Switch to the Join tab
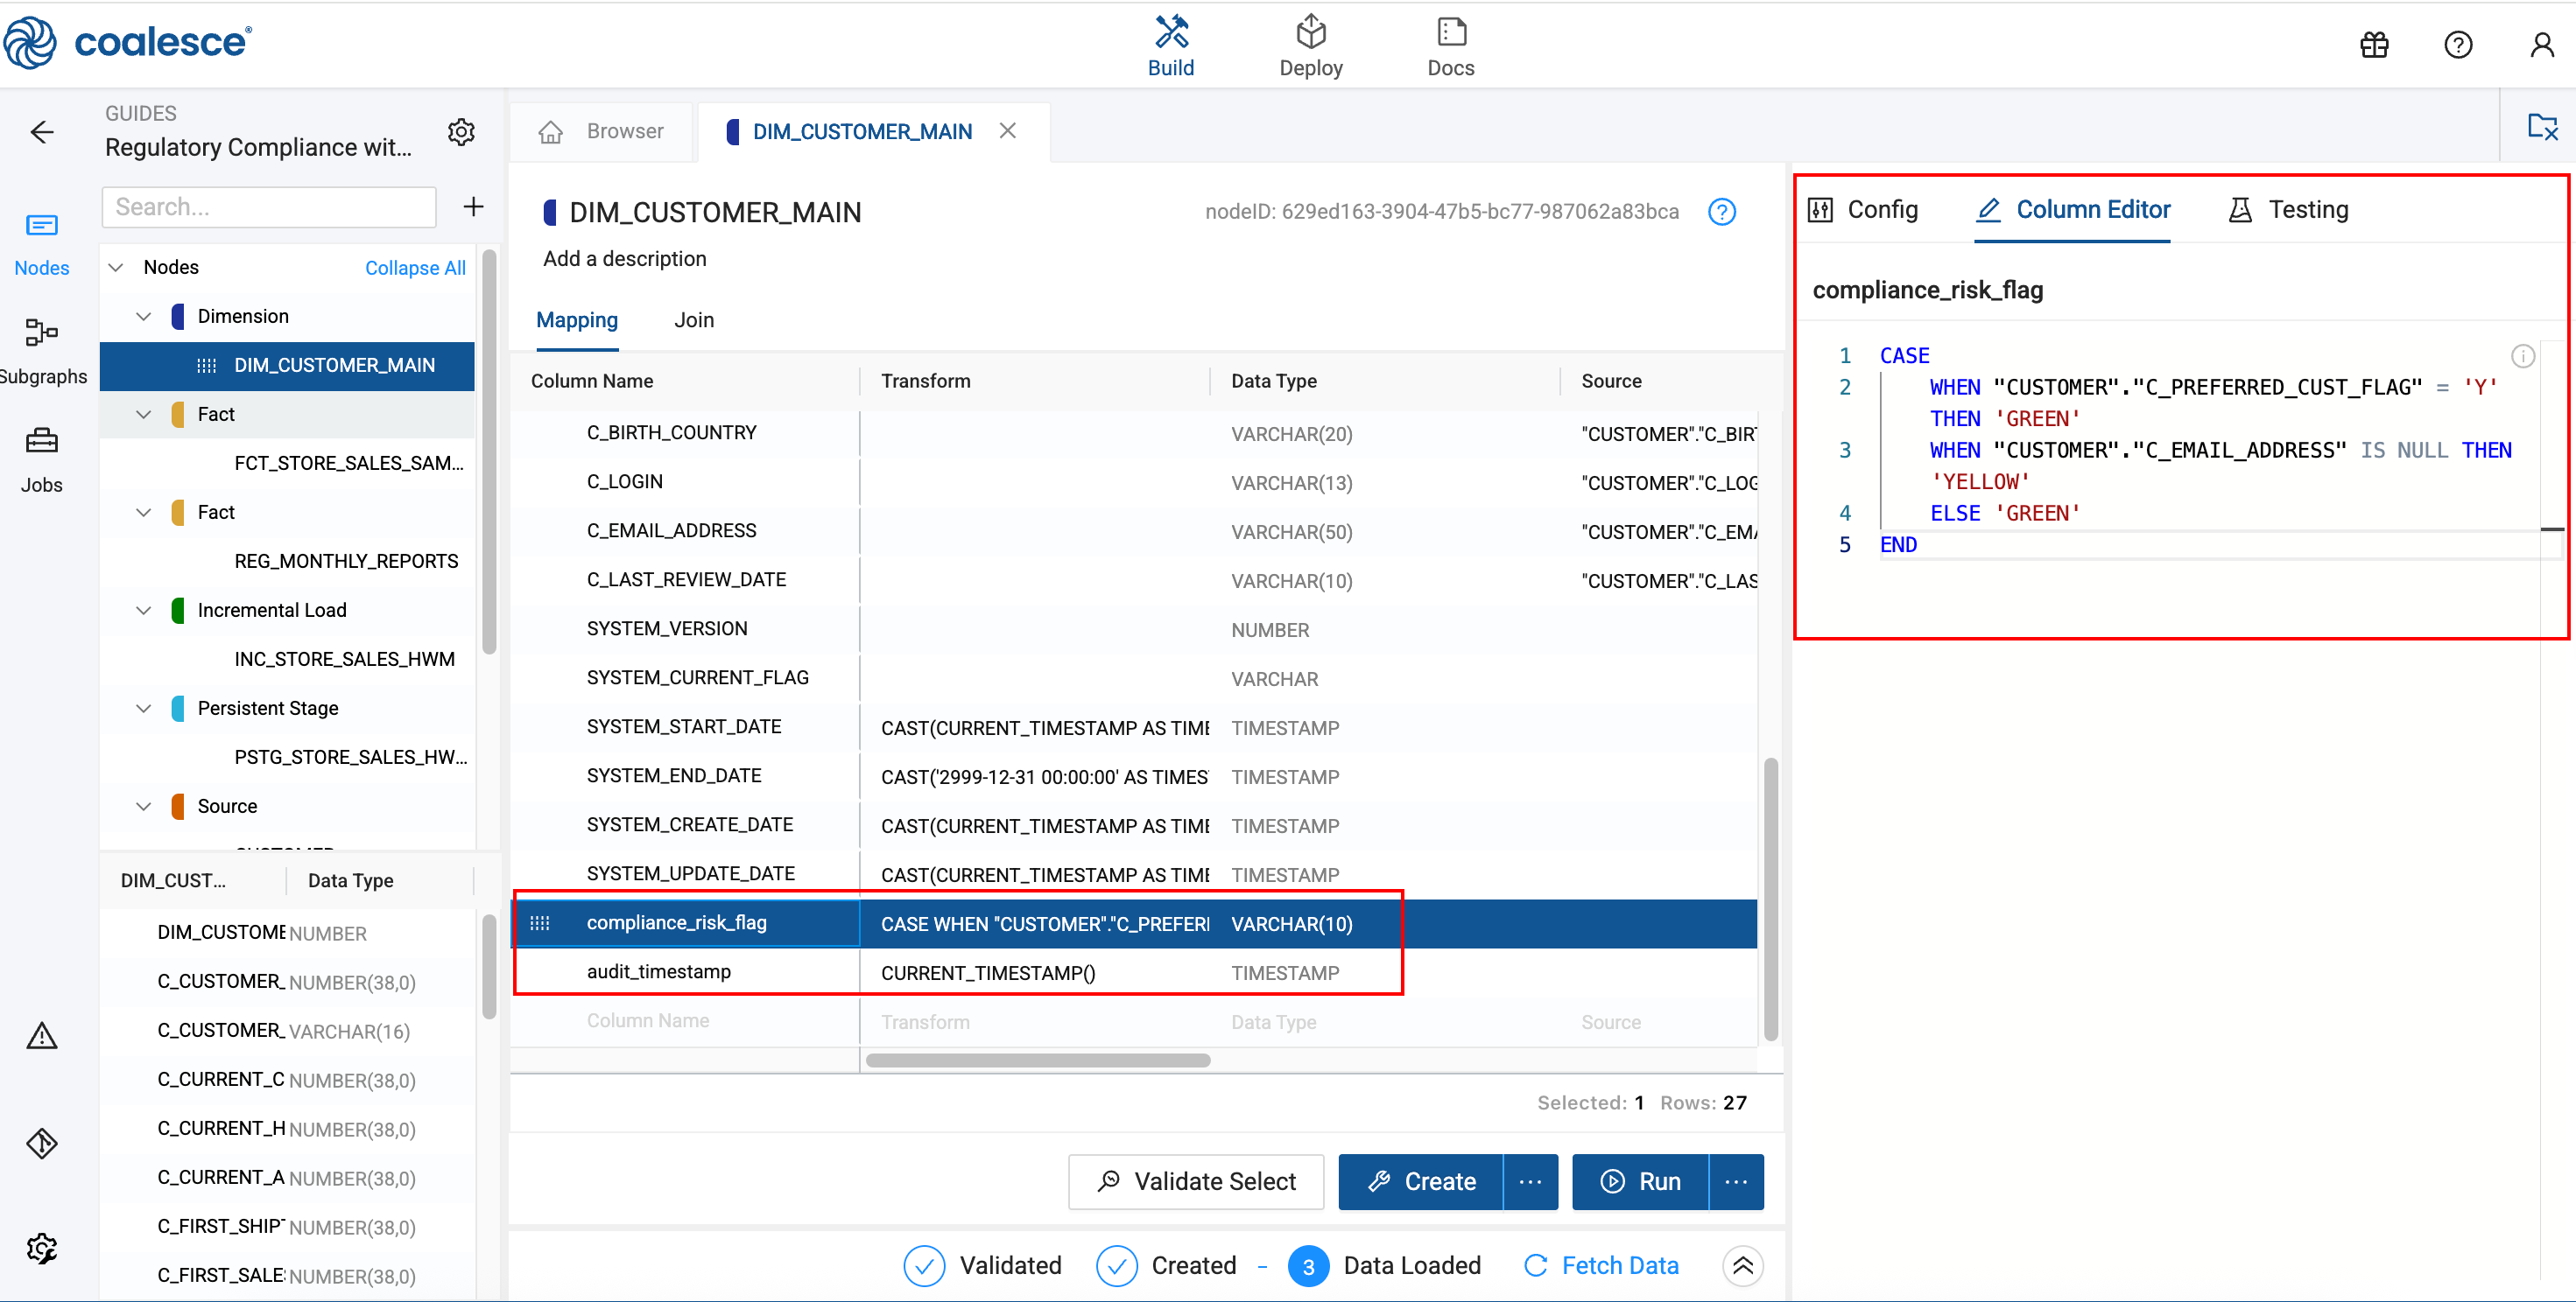Viewport: 2576px width, 1302px height. click(x=694, y=319)
